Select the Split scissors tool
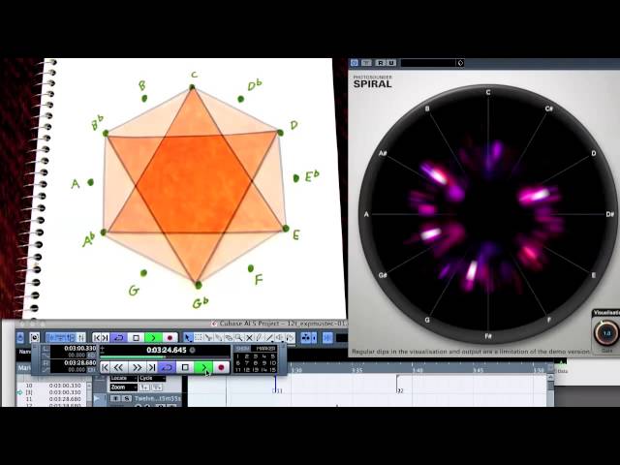 [208, 338]
